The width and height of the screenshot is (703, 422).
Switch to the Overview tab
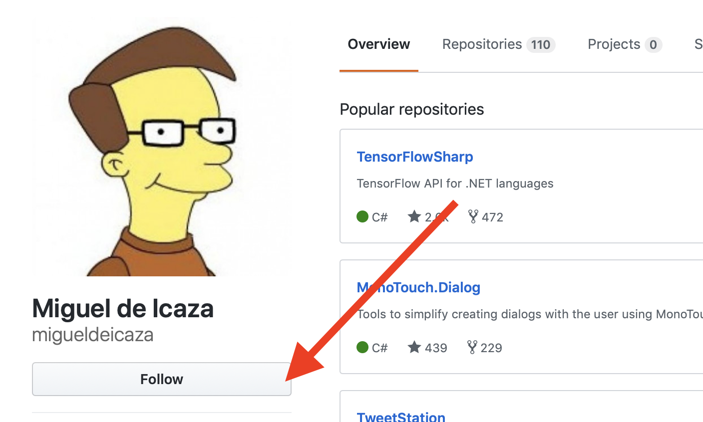pyautogui.click(x=379, y=44)
